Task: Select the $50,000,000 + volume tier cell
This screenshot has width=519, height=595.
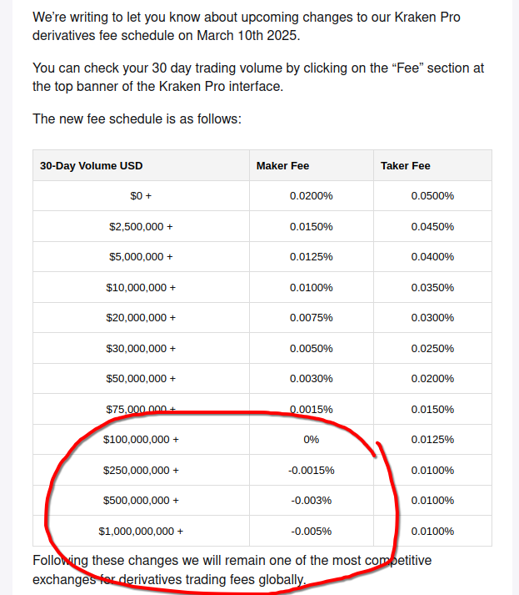Action: tap(141, 379)
